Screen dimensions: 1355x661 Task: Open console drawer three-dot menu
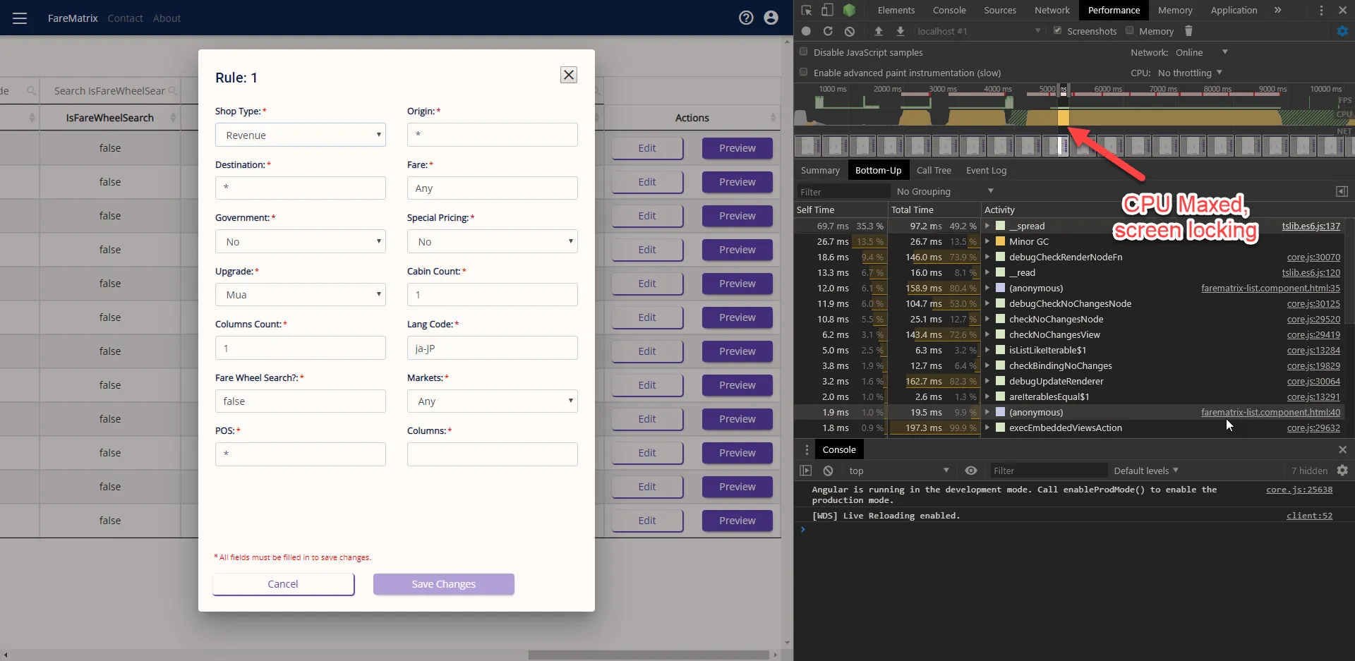807,449
